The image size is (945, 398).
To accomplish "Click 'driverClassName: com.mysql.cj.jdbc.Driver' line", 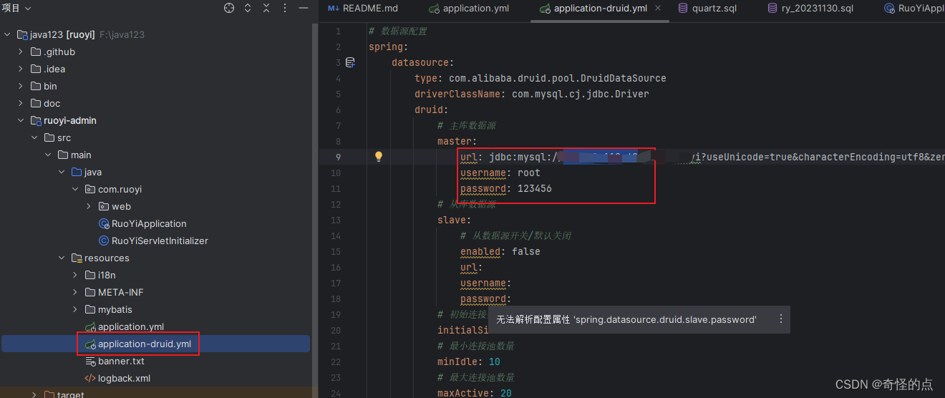I will click(532, 94).
